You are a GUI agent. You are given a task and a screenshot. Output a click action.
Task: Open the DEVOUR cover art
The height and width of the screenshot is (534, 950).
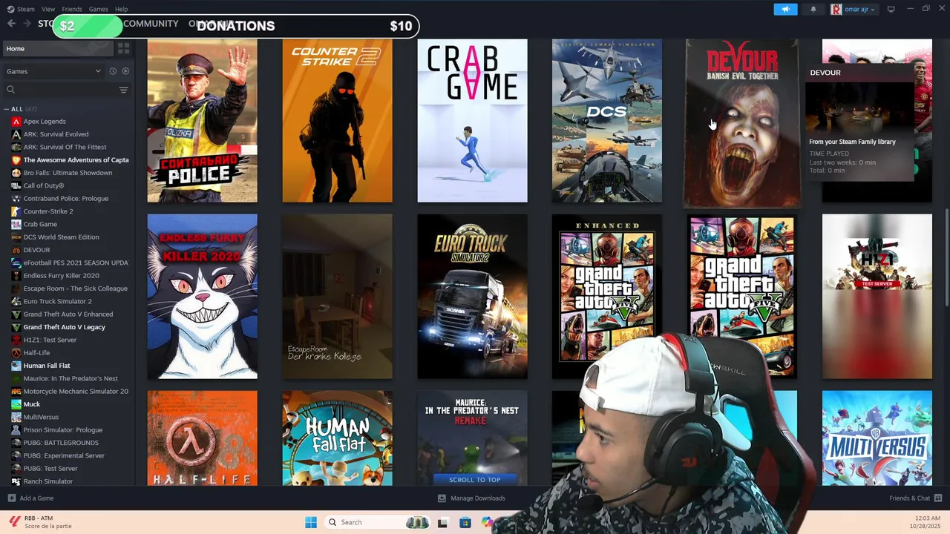[x=742, y=123]
